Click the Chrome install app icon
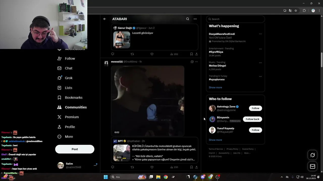The image size is (323, 181). point(285,11)
